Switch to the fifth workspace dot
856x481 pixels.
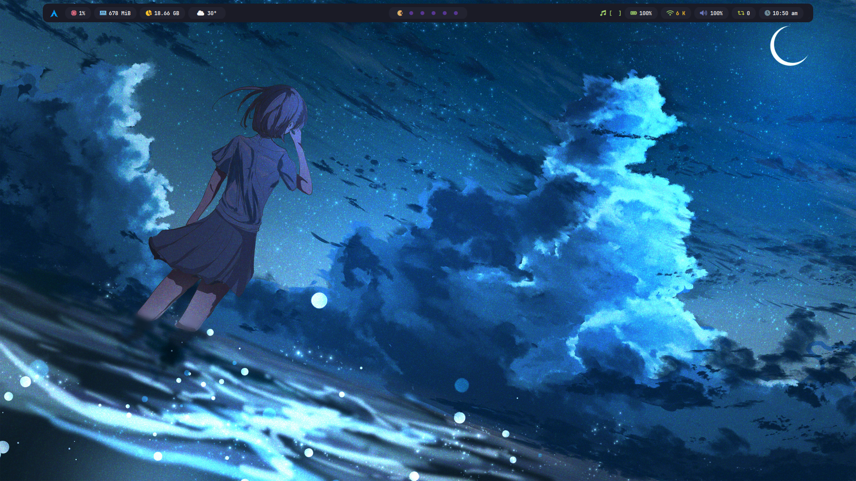coord(444,13)
